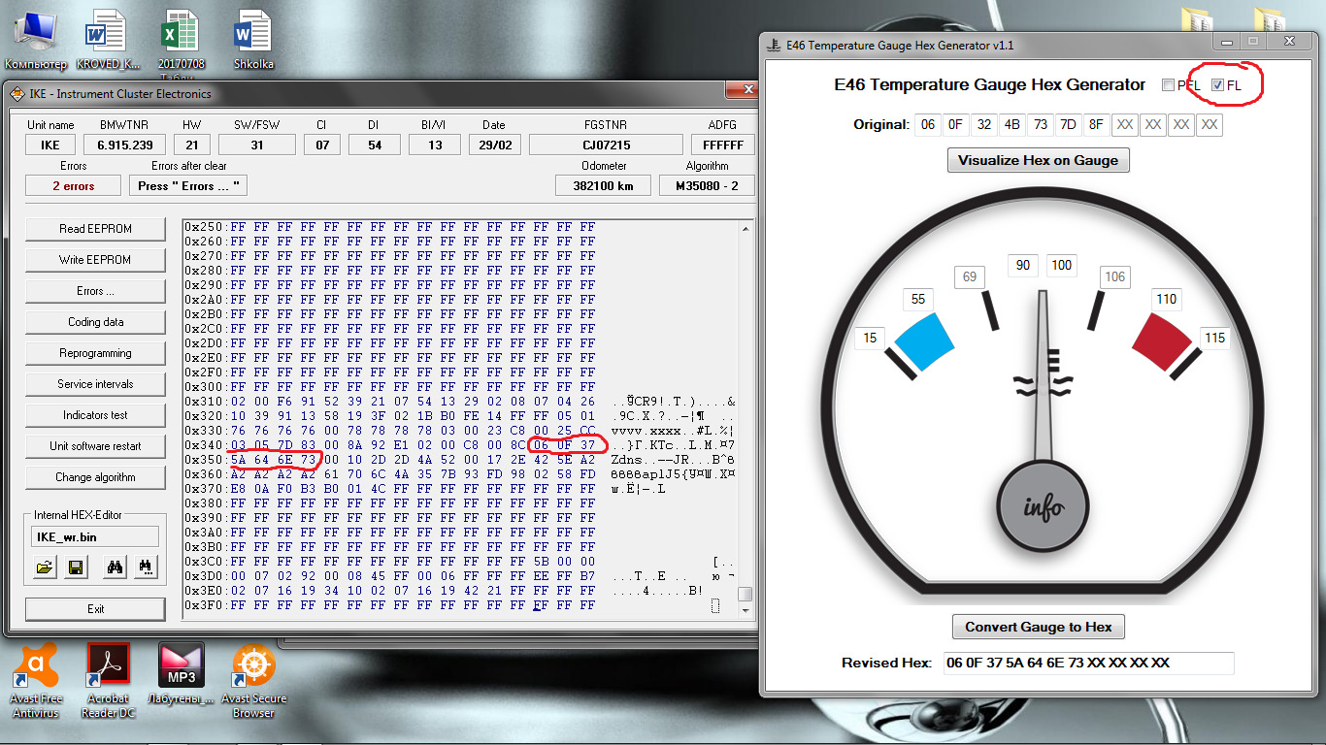The width and height of the screenshot is (1326, 745).
Task: Click Original hex byte box 06
Action: pyautogui.click(x=929, y=124)
